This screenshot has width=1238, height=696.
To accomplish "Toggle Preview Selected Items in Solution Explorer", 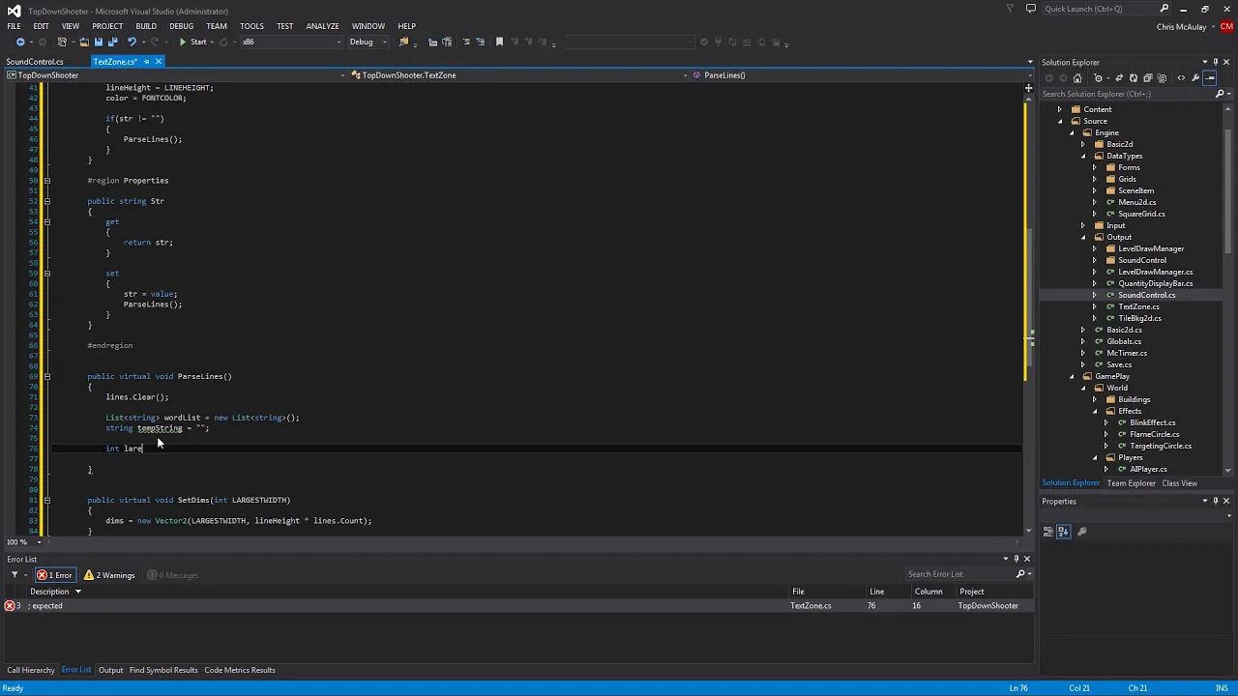I will (1210, 78).
